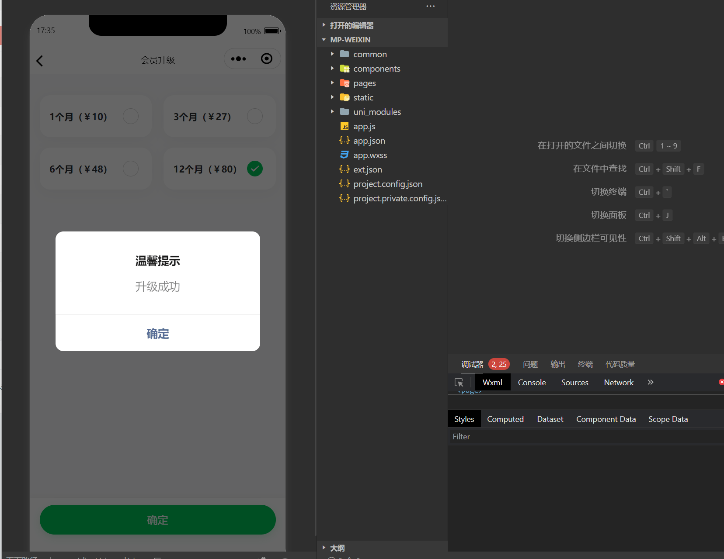Collapse the MP-WEIXIN project tree
724x559 pixels.
(324, 40)
